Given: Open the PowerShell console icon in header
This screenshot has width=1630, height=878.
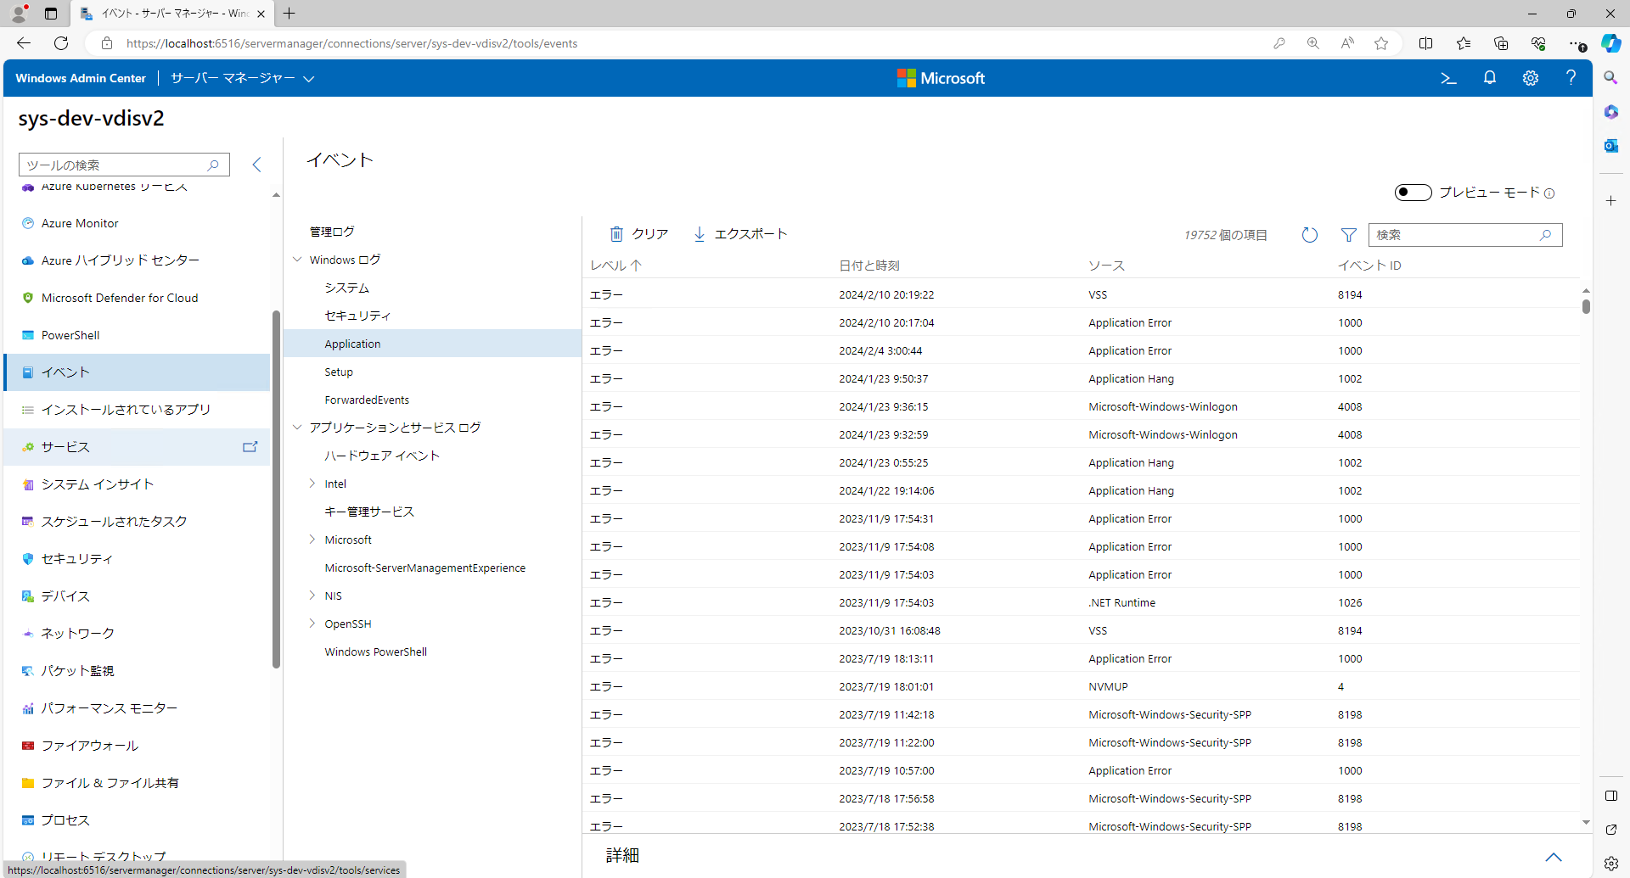Looking at the screenshot, I should (x=1448, y=78).
